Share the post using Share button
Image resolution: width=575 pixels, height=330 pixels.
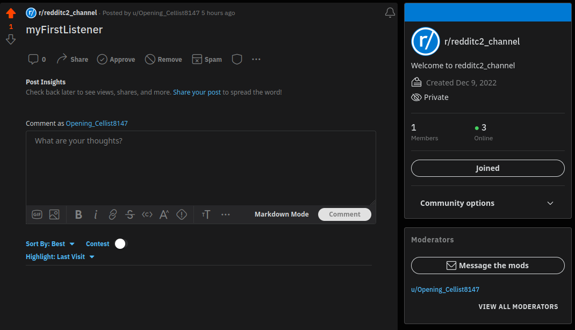pos(72,59)
